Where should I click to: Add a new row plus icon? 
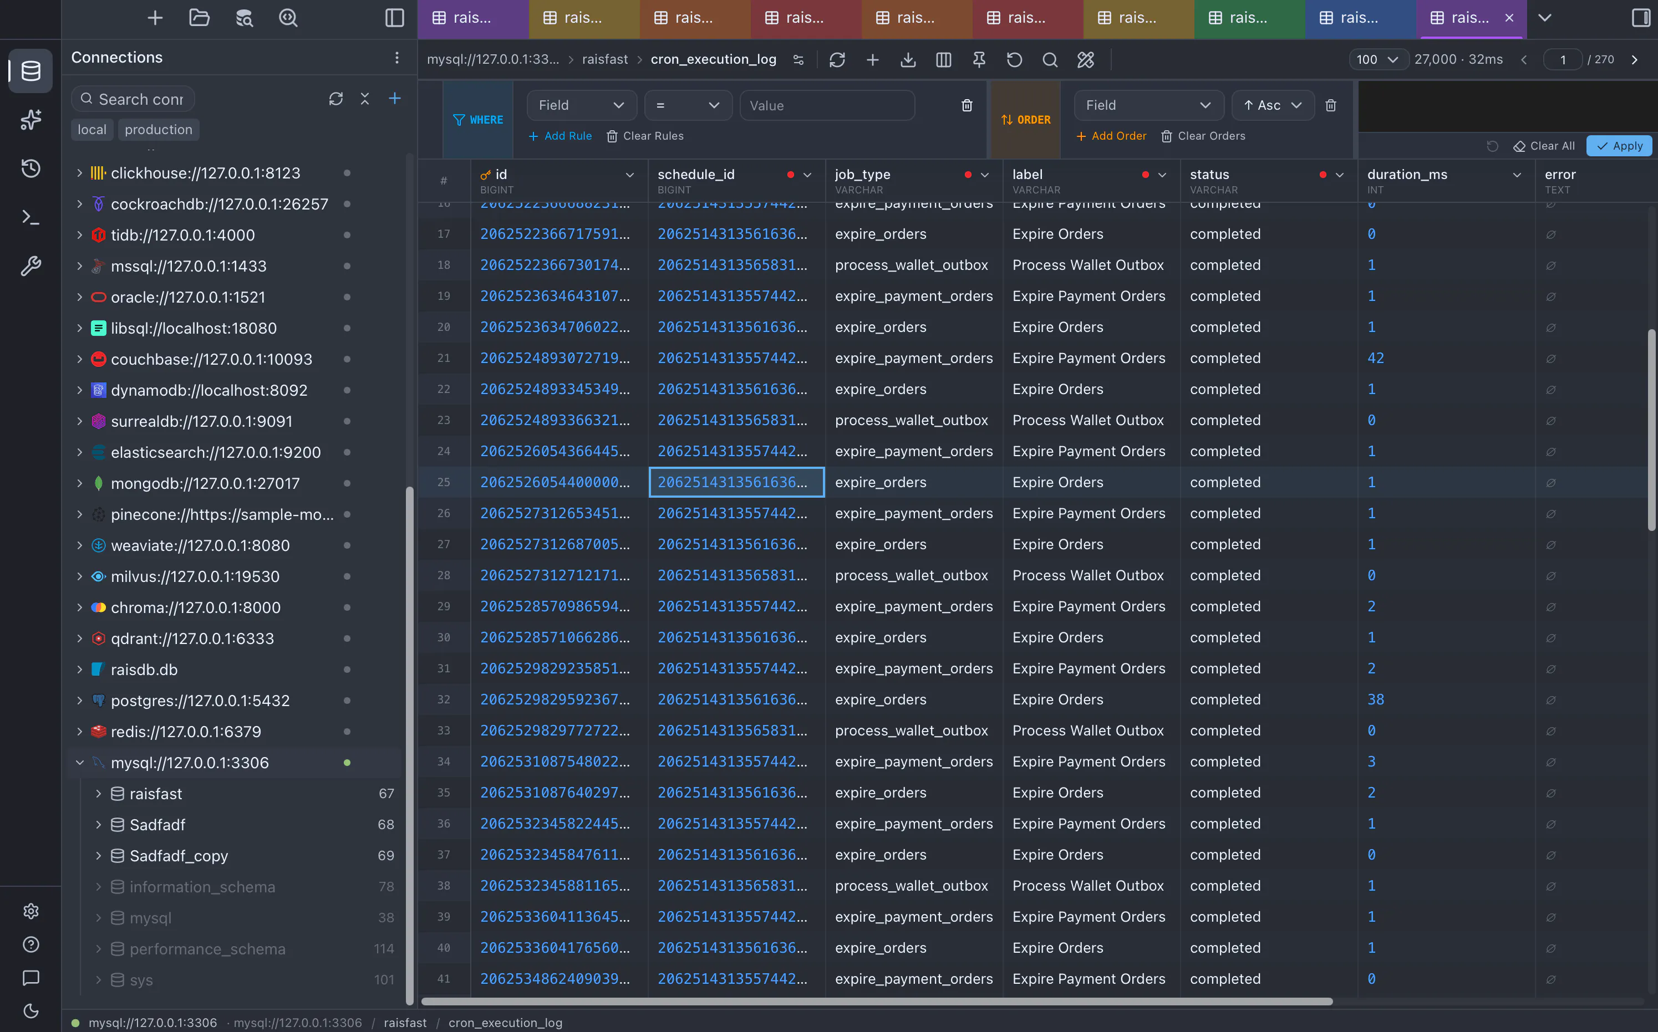click(873, 60)
